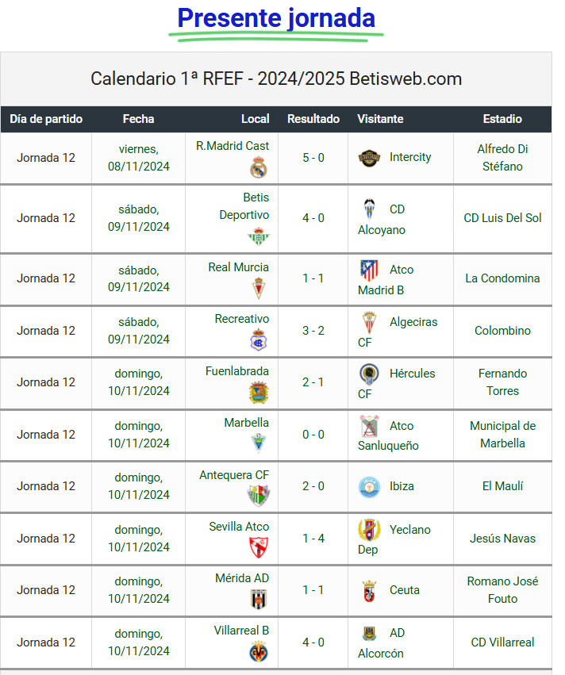Open the Antequera CF team link
This screenshot has height=675, width=565.
click(x=234, y=475)
